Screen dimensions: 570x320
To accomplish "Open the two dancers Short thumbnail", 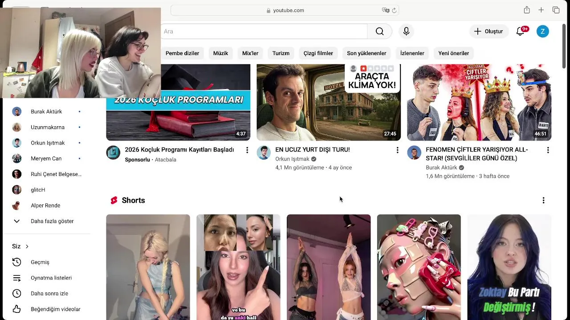I will point(329,267).
